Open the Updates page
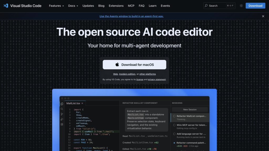 88,6
